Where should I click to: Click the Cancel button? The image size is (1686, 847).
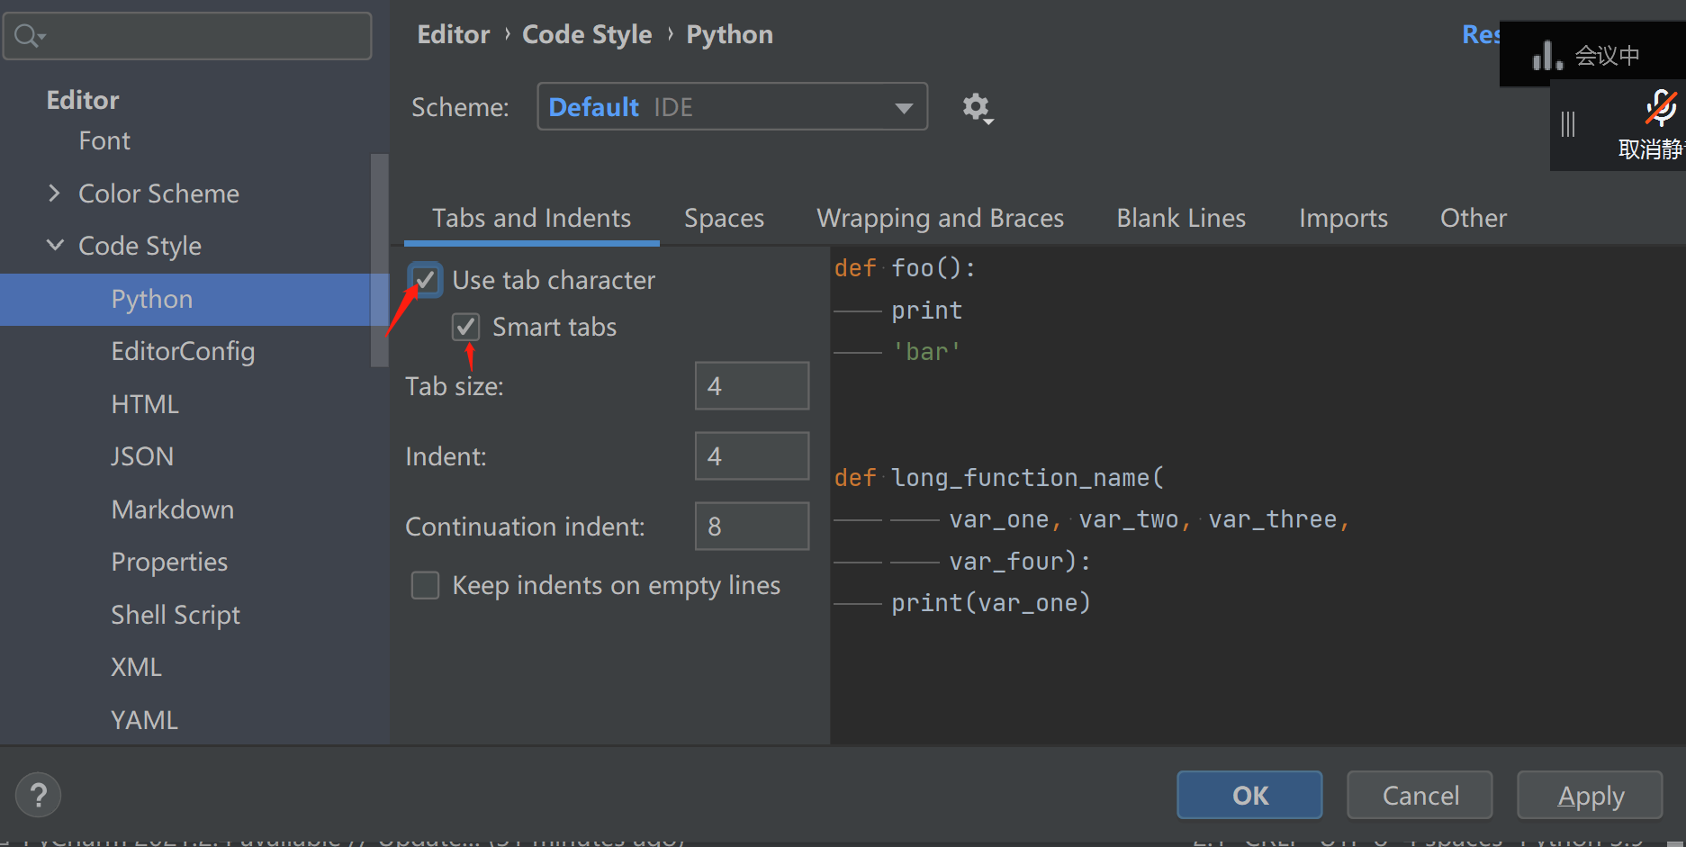(1420, 796)
